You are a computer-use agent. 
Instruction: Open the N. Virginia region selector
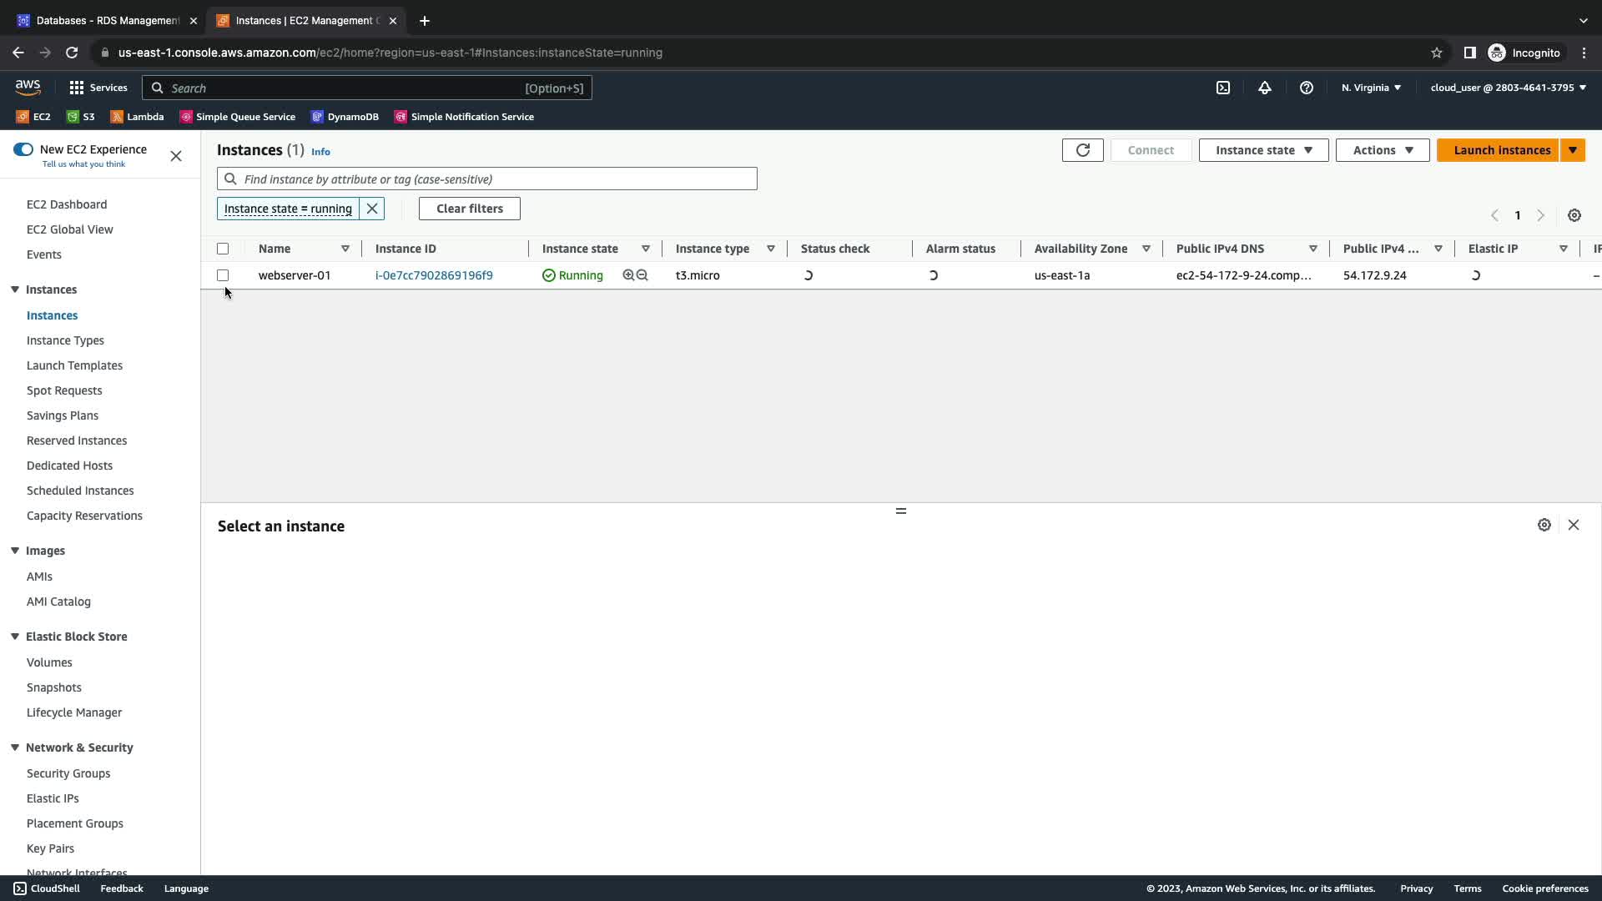tap(1371, 88)
